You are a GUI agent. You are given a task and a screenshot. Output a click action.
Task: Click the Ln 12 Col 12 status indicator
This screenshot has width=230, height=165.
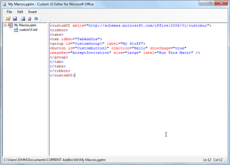[x=213, y=160]
